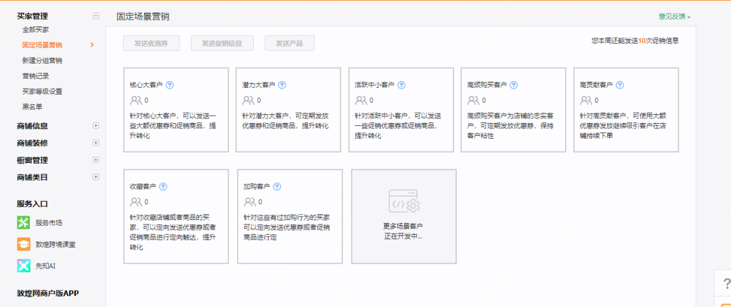Collapse the 买家管理 section
The image size is (731, 307).
point(96,16)
